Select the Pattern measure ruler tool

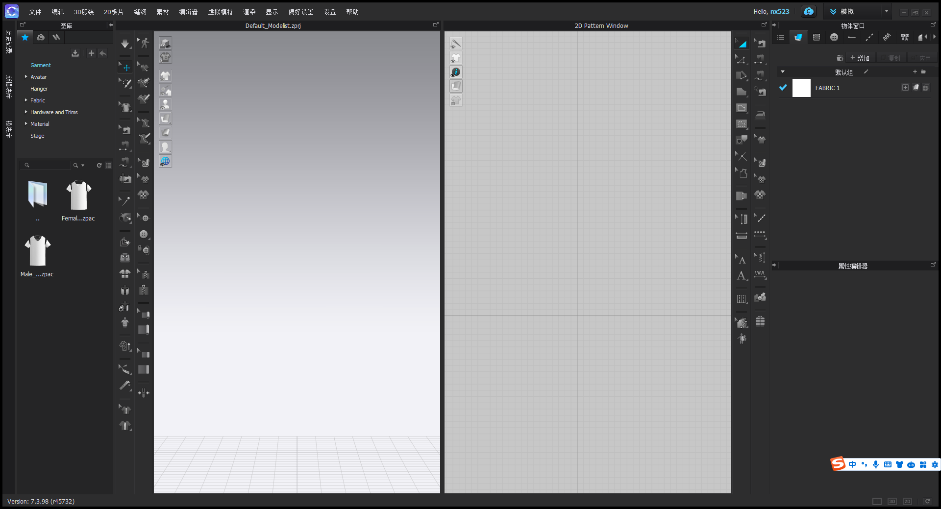(742, 235)
